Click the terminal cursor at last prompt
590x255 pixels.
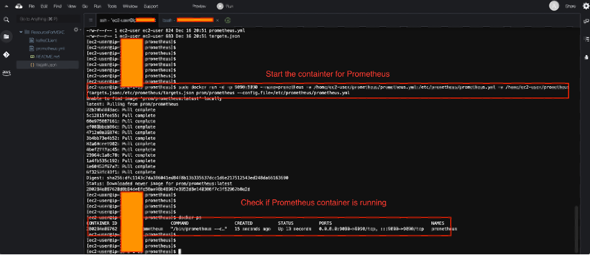coord(180,251)
